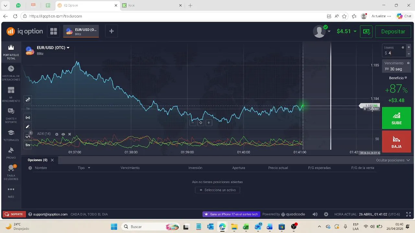The image size is (415, 233).
Task: Click the money refresh icon button
Action: [366, 31]
